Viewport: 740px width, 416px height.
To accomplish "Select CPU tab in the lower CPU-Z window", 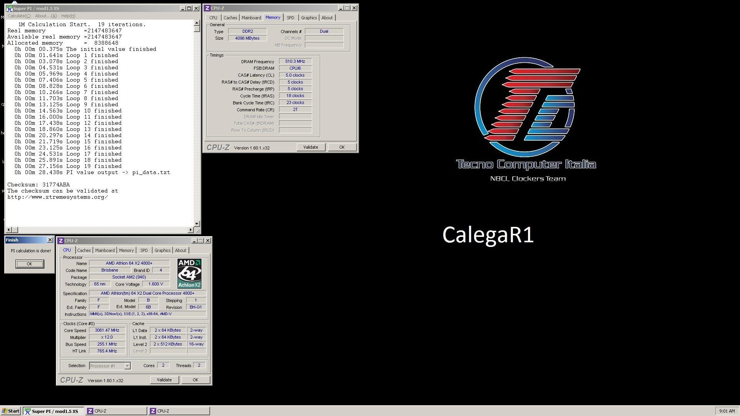I will click(67, 250).
